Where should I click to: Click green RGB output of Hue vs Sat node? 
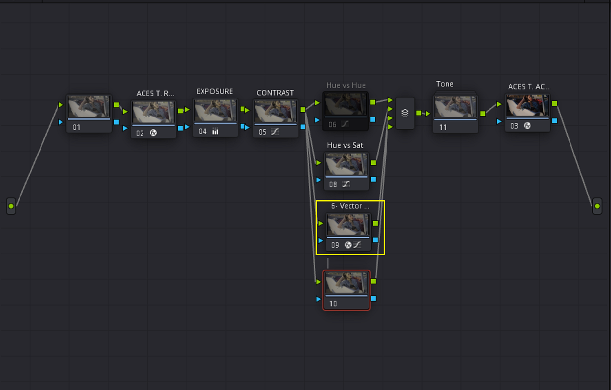click(374, 163)
